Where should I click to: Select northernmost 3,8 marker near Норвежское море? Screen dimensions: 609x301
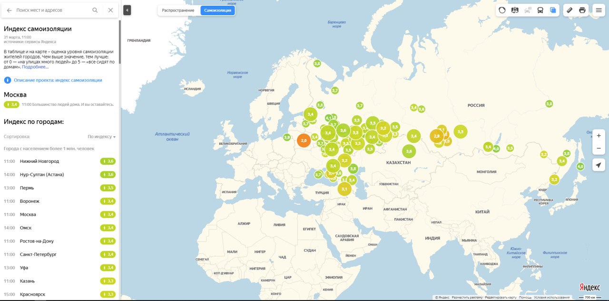[317, 64]
